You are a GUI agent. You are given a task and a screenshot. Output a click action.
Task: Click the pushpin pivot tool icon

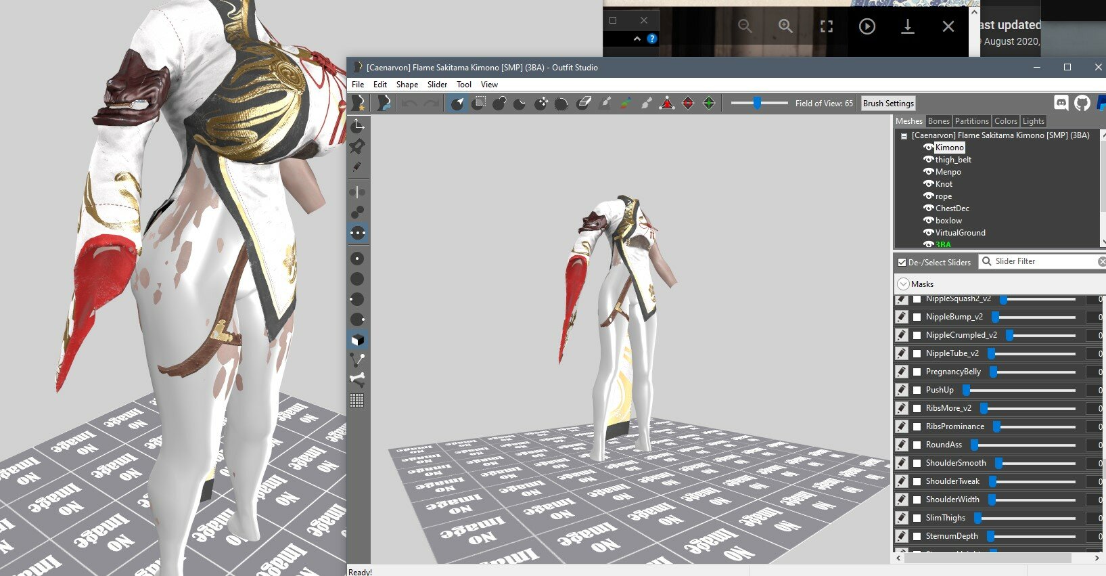pos(357,146)
